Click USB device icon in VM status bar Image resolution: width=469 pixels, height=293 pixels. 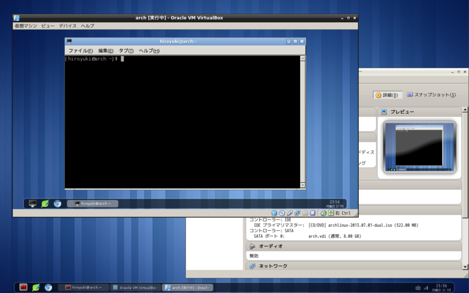290,213
